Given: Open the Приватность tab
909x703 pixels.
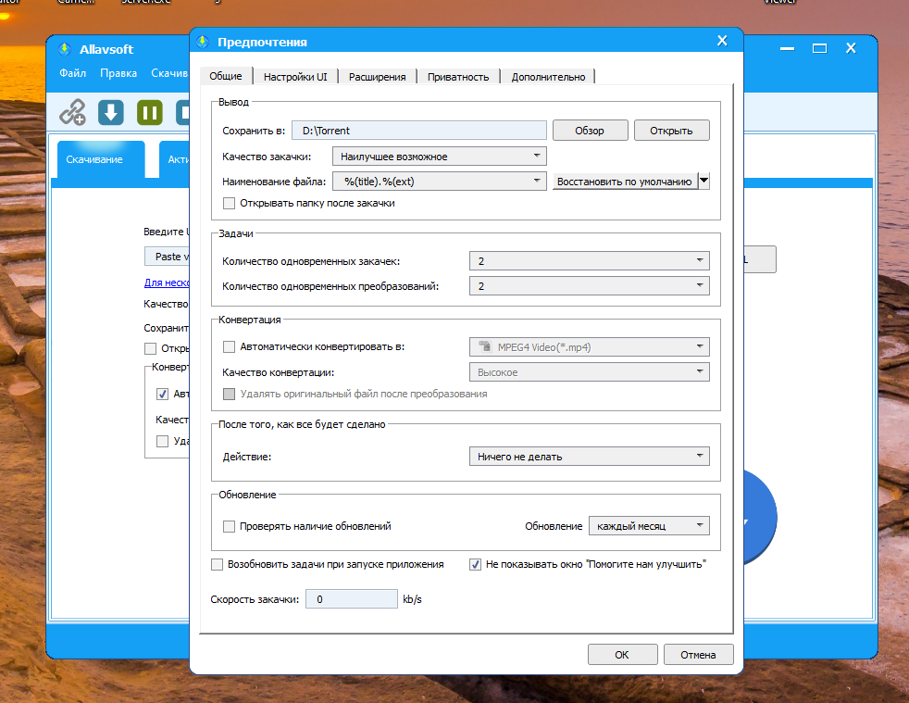Looking at the screenshot, I should [458, 77].
